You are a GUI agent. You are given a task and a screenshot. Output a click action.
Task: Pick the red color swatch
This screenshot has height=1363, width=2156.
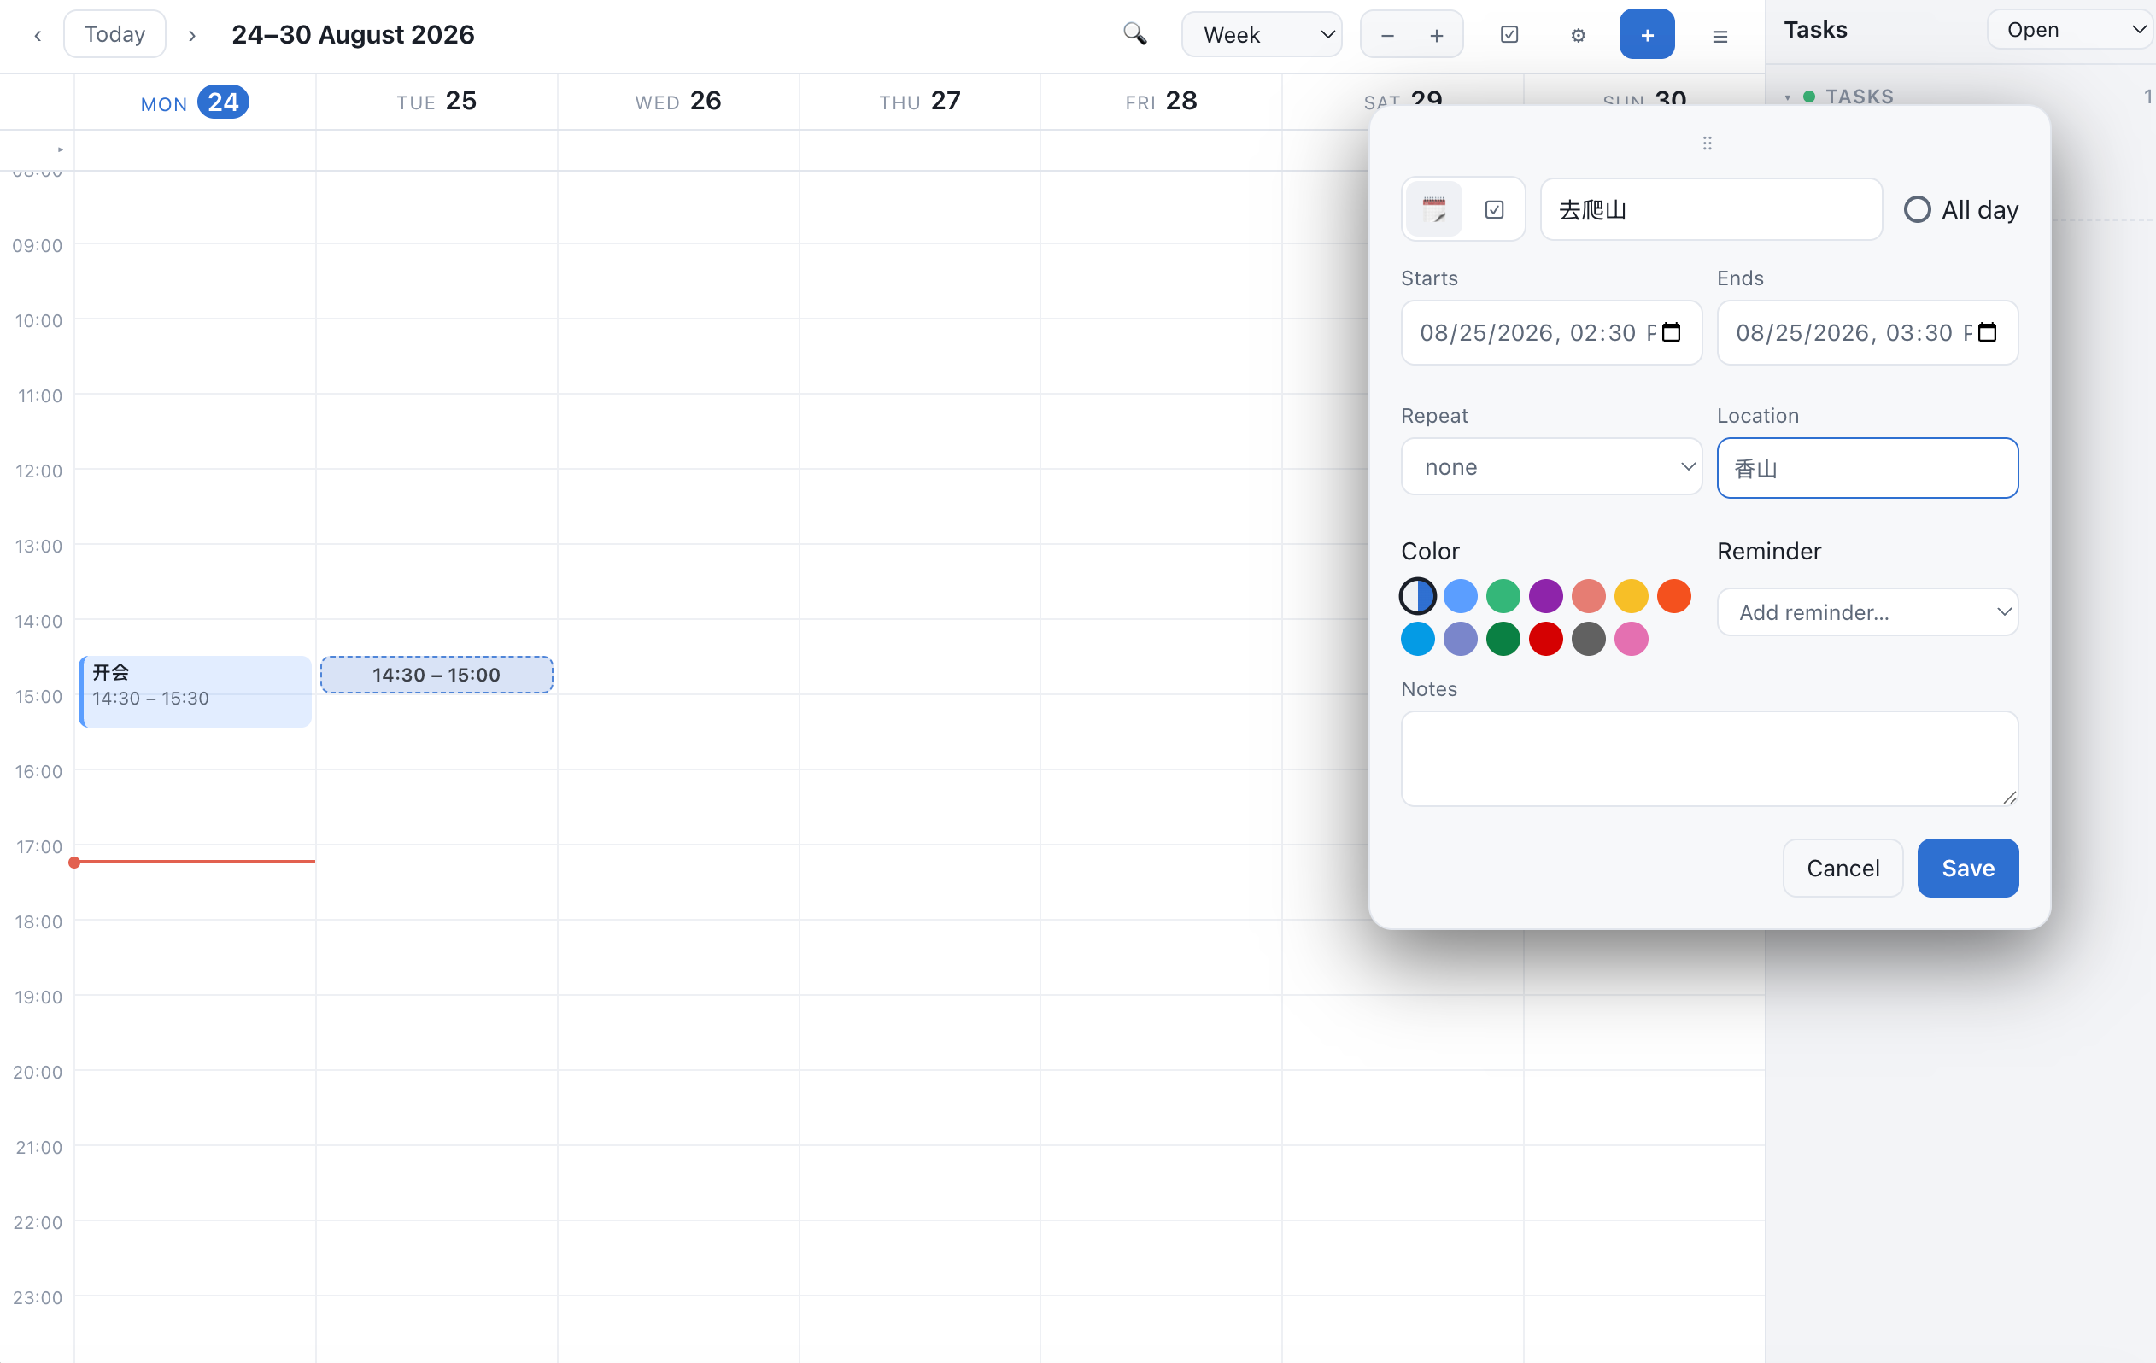point(1545,639)
